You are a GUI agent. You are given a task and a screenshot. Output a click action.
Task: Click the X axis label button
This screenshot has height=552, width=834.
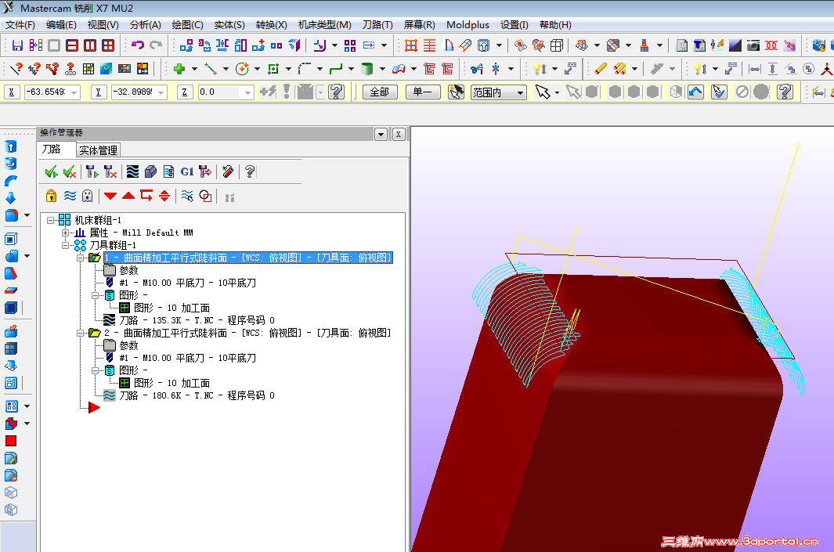click(x=11, y=92)
